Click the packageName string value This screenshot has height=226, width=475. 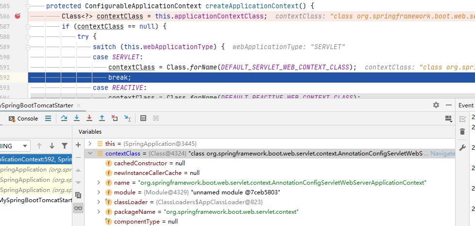click(231, 212)
